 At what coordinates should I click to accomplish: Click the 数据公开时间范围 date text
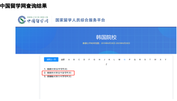tap(106, 43)
